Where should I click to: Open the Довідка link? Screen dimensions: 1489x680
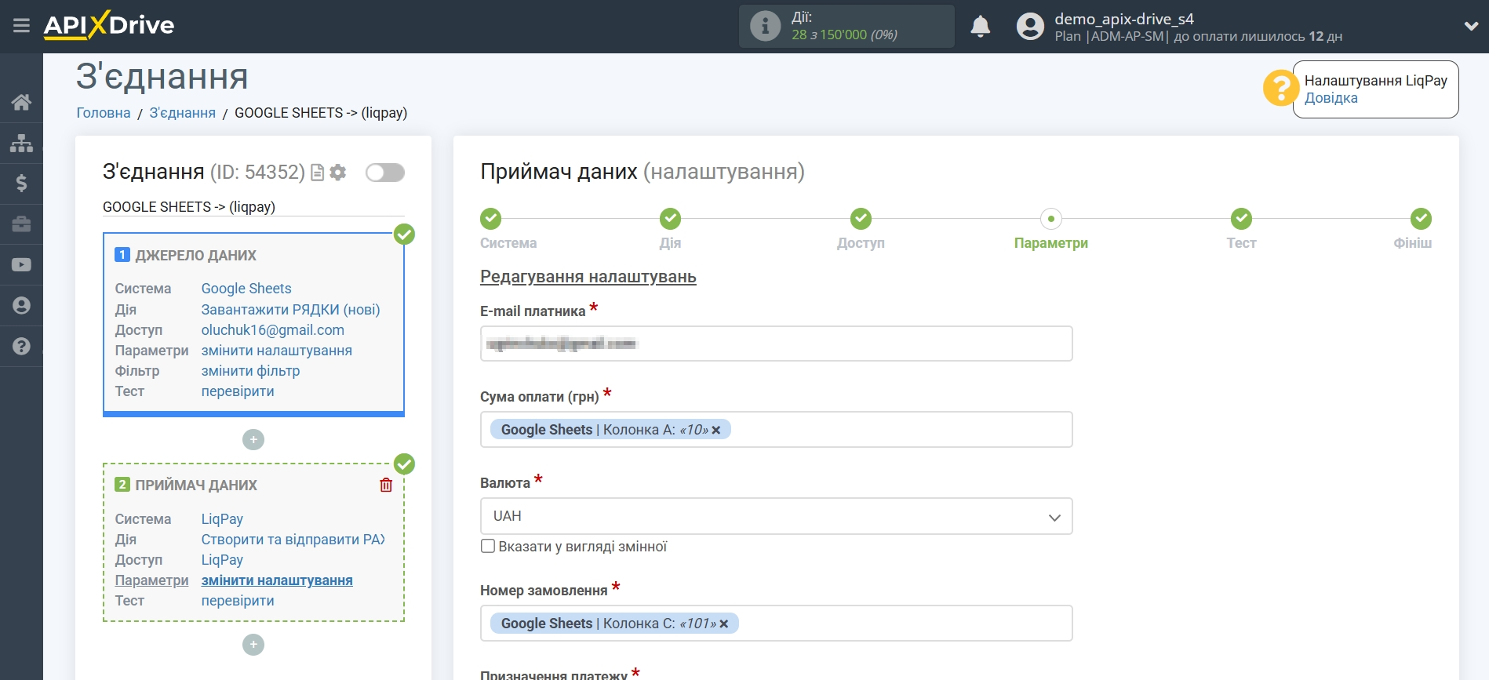click(x=1331, y=98)
